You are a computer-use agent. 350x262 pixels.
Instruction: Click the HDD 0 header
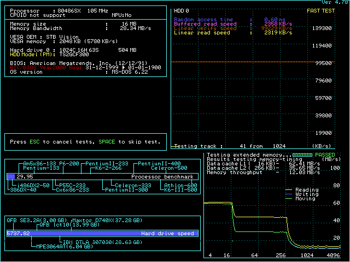[x=182, y=10]
